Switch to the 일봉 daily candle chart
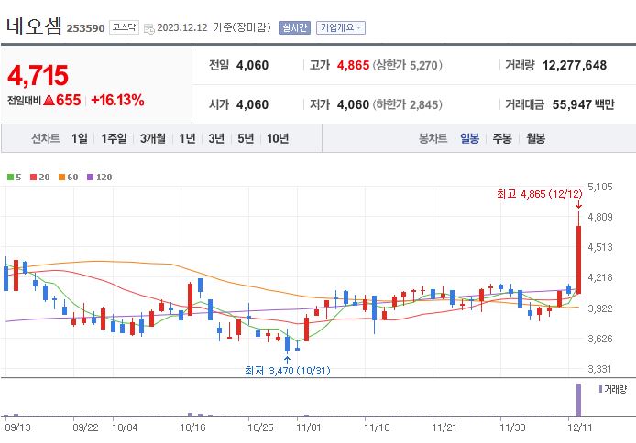Viewport: 636px width, 443px height. pyautogui.click(x=470, y=138)
